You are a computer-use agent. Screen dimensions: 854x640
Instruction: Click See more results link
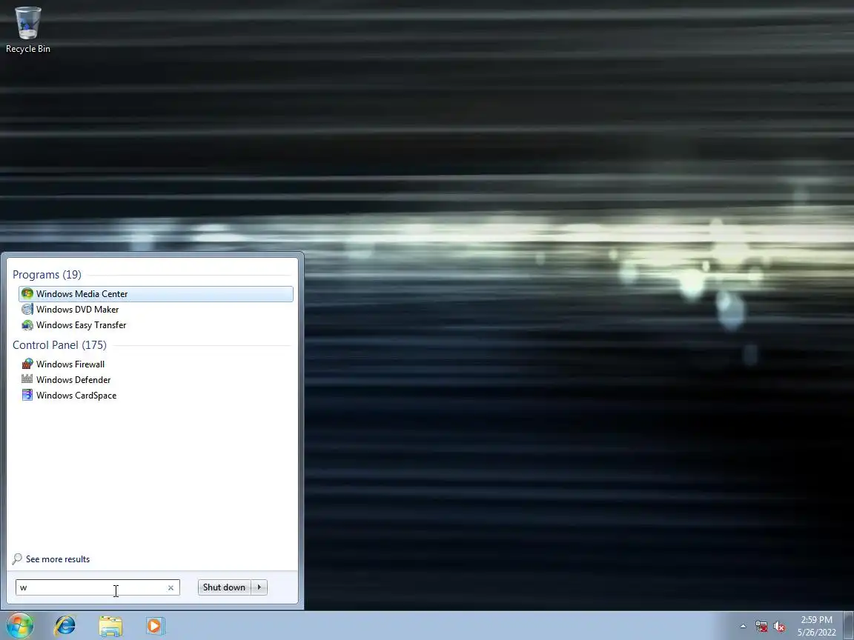coord(58,559)
